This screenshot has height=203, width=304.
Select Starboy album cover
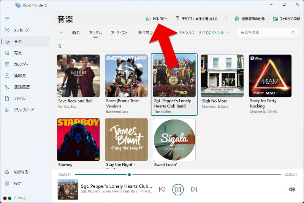pyautogui.click(x=78, y=140)
